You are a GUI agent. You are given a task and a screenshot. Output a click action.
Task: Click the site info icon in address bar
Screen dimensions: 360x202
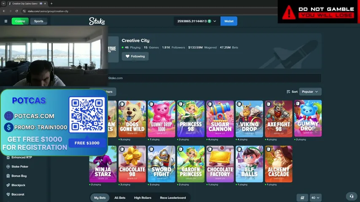click(x=24, y=11)
